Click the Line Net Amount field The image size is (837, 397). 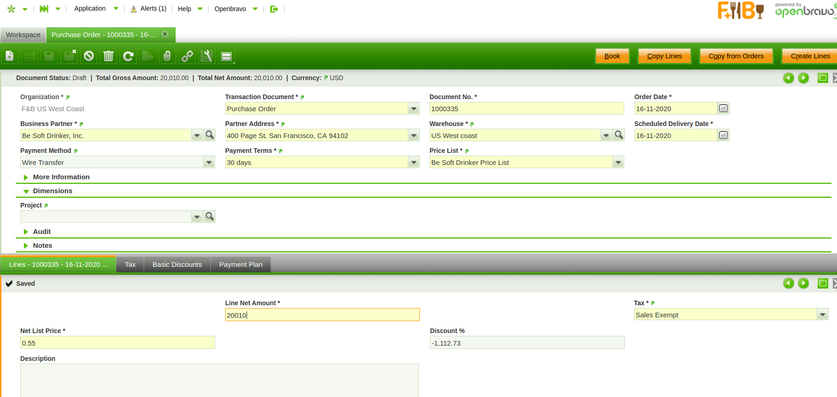[322, 315]
